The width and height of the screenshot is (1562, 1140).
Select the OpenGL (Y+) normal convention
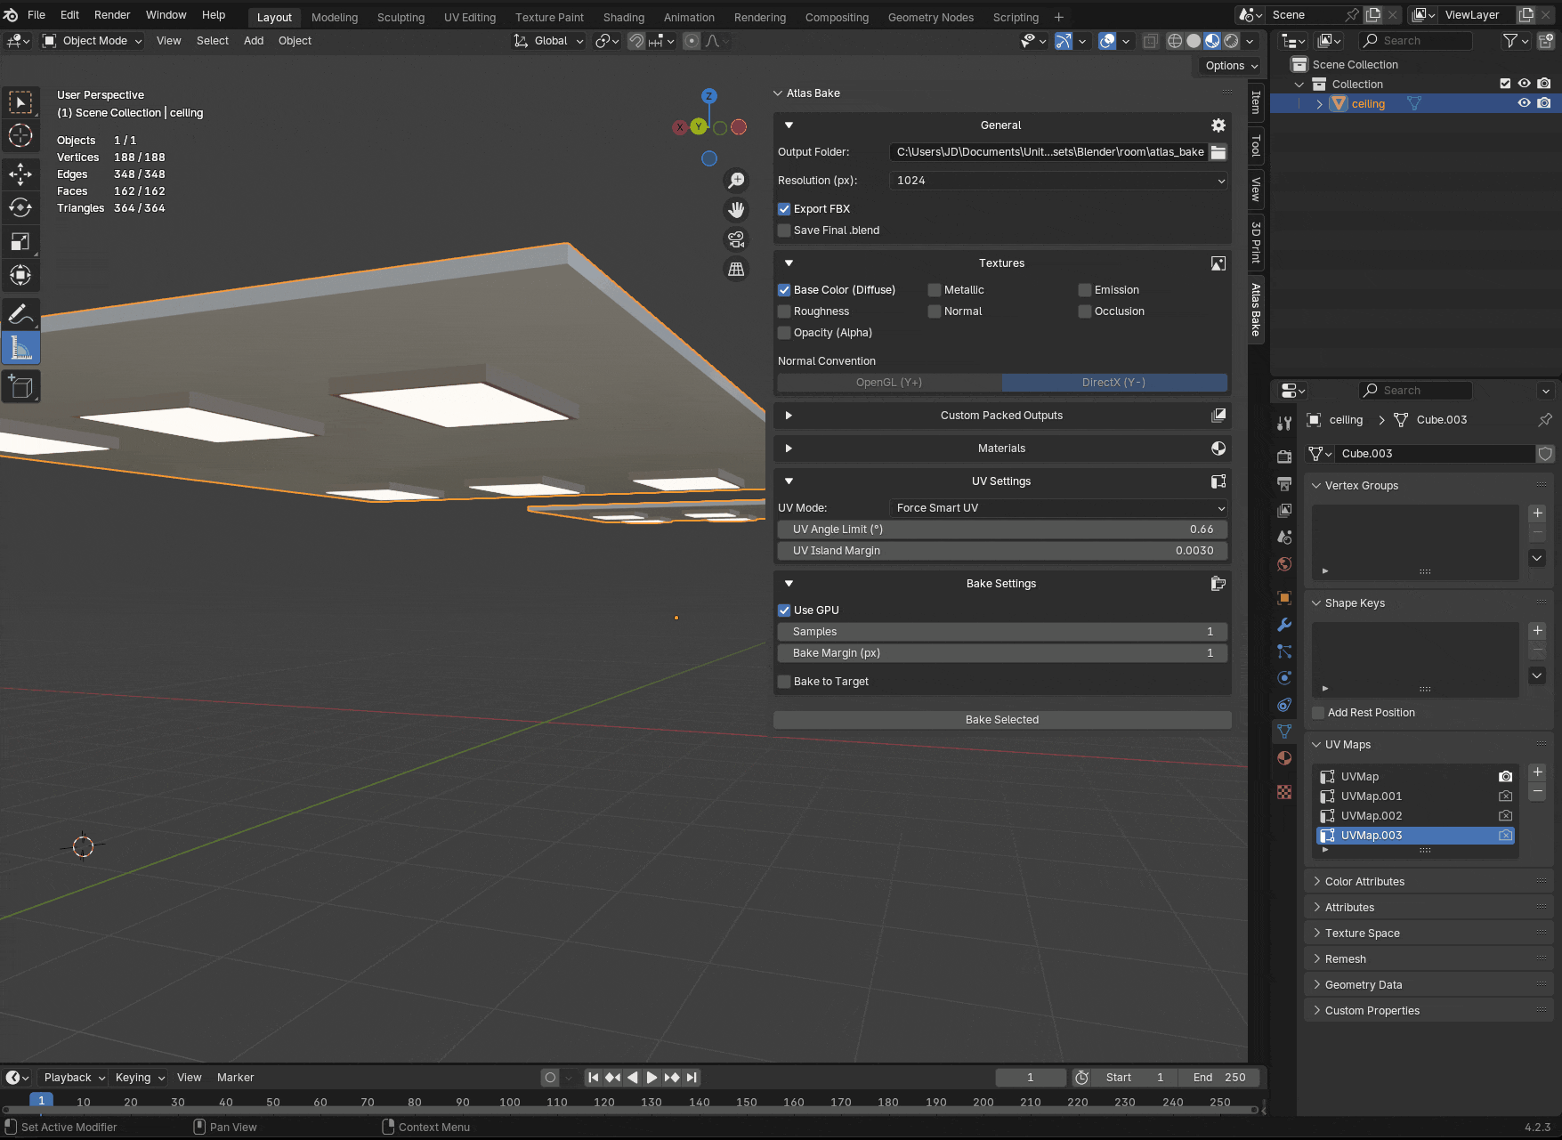coord(889,383)
